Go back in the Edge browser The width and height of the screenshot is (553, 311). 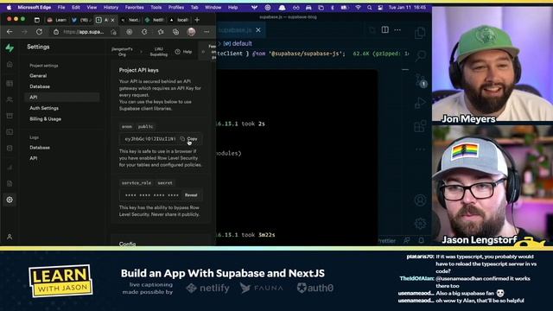[10, 32]
